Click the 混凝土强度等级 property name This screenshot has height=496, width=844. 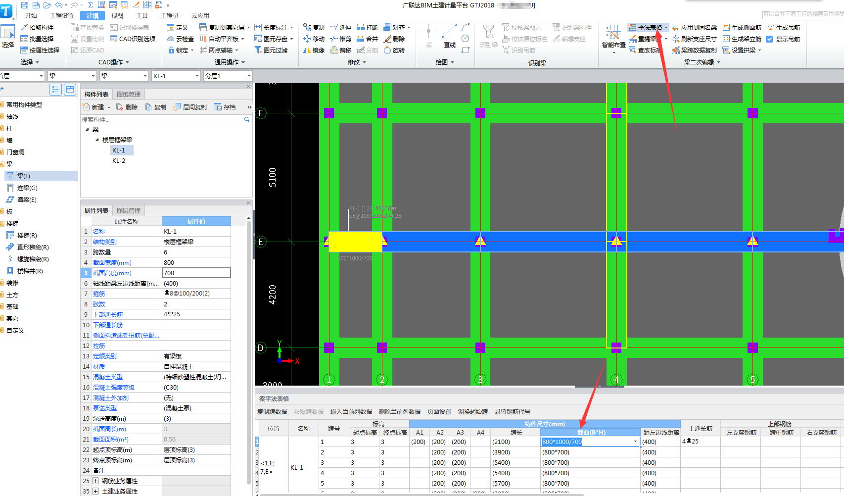pyautogui.click(x=114, y=387)
